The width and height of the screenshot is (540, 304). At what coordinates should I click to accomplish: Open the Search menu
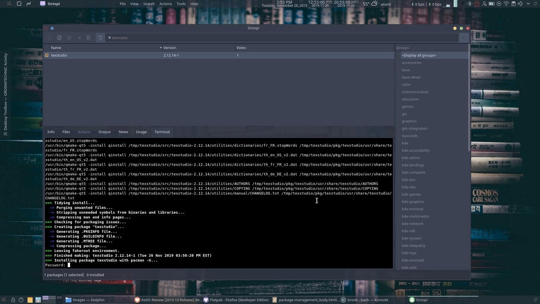(149, 4)
